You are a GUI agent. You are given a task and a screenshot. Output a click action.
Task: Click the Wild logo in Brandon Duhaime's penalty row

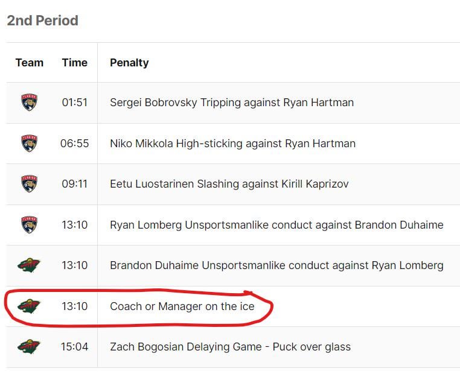click(29, 265)
